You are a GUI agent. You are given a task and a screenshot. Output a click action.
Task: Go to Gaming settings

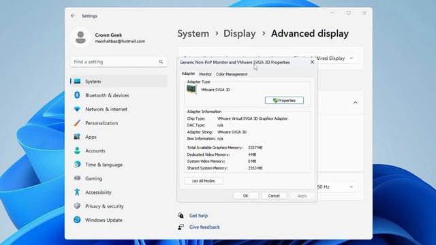[x=119, y=178]
